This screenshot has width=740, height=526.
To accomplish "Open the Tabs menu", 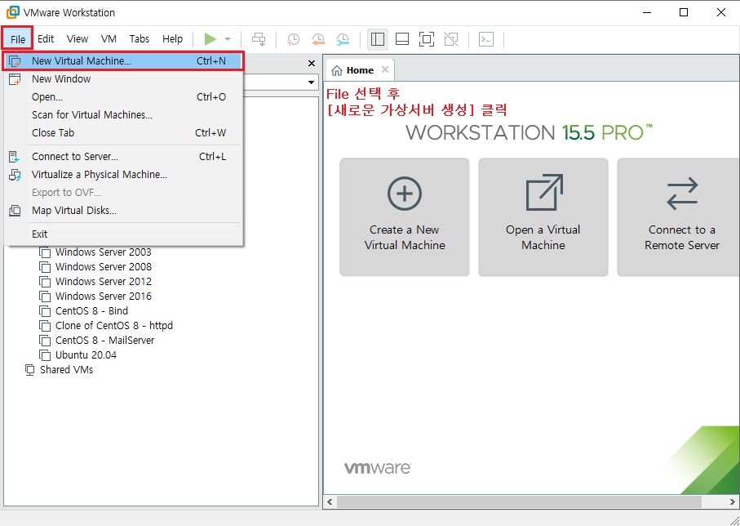I will (x=140, y=38).
